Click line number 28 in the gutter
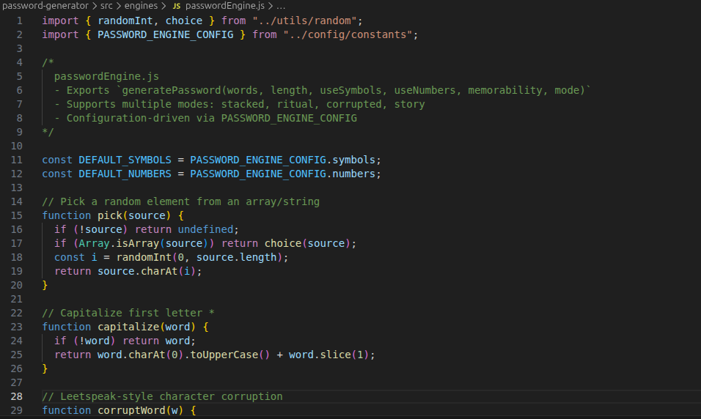 pyautogui.click(x=16, y=396)
